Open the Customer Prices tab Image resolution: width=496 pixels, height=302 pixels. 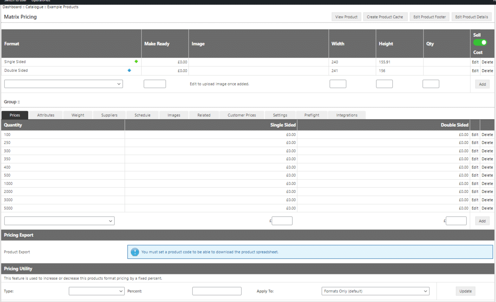242,115
